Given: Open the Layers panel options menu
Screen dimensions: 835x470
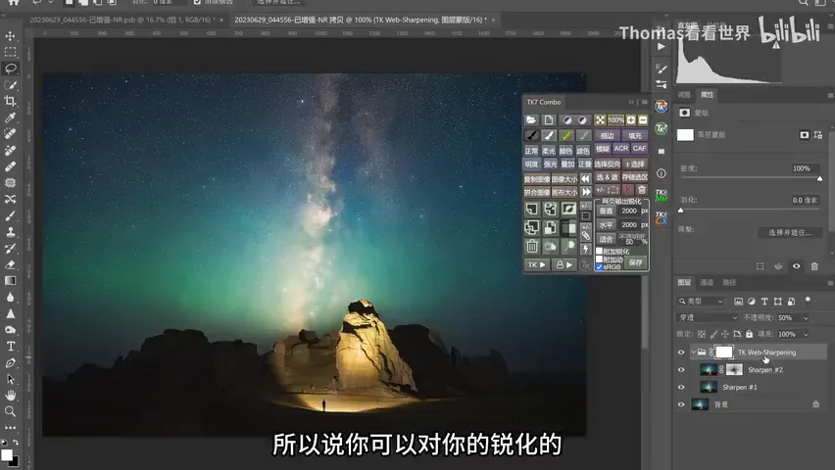Looking at the screenshot, I should (x=830, y=283).
